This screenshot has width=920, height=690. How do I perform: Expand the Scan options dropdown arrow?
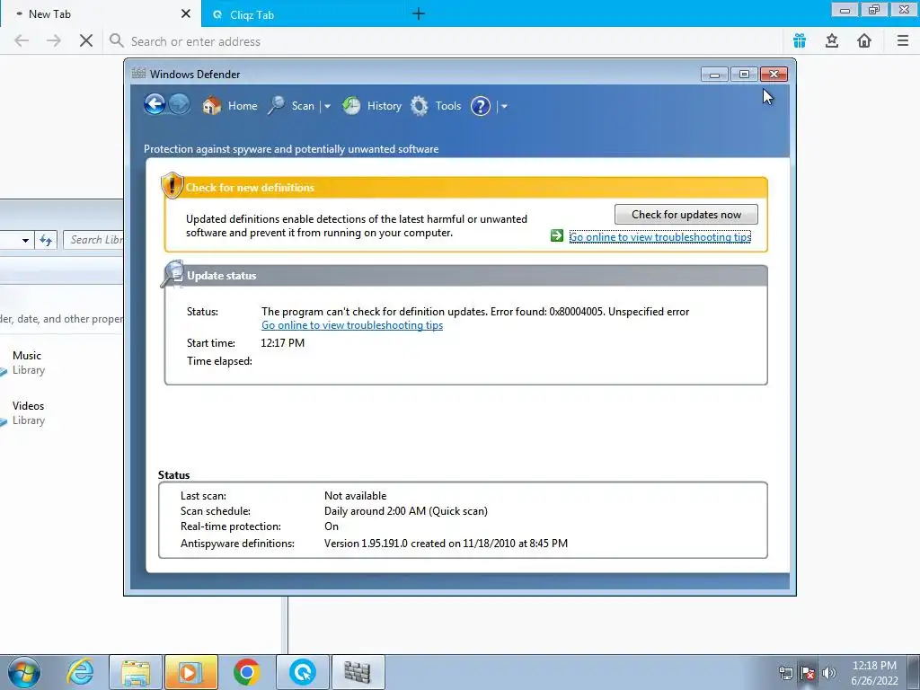coord(327,107)
